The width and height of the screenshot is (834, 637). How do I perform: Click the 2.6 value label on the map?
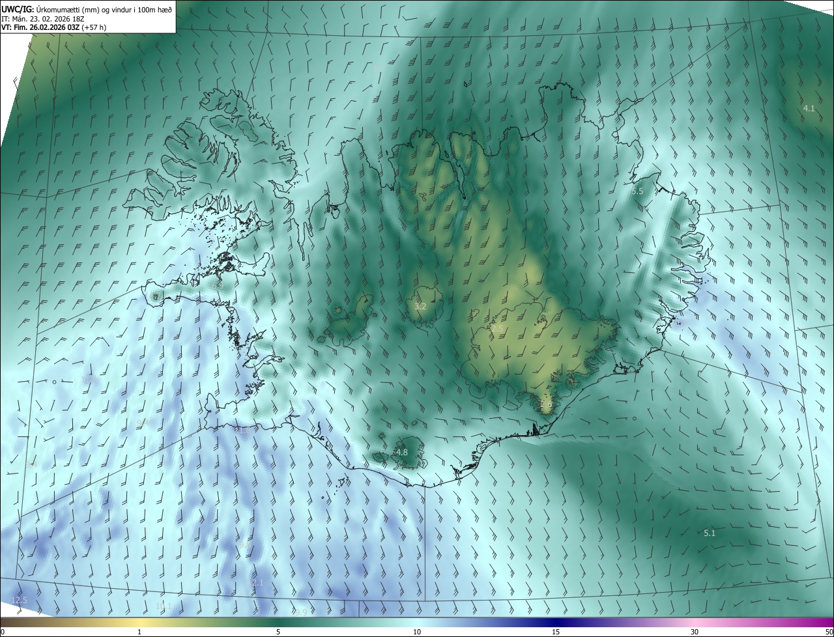pos(546,404)
